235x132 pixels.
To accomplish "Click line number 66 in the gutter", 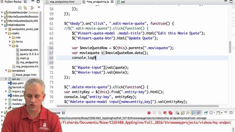I will tap(51, 48).
